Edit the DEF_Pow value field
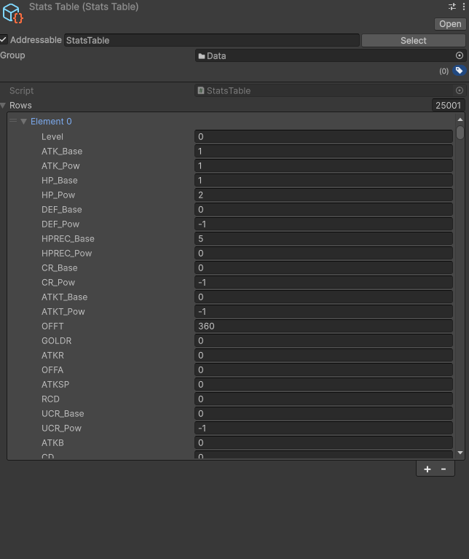Image resolution: width=469 pixels, height=559 pixels. point(323,224)
